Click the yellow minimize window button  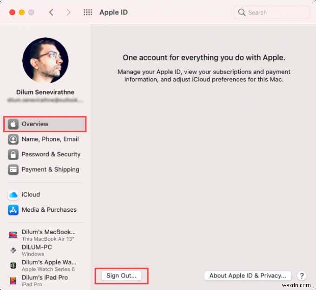(x=22, y=12)
